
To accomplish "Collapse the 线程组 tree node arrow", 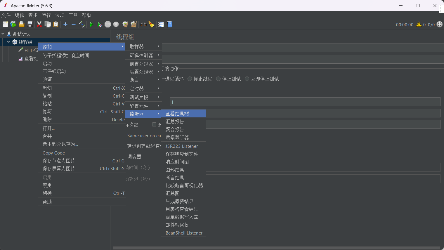I will coord(8,42).
